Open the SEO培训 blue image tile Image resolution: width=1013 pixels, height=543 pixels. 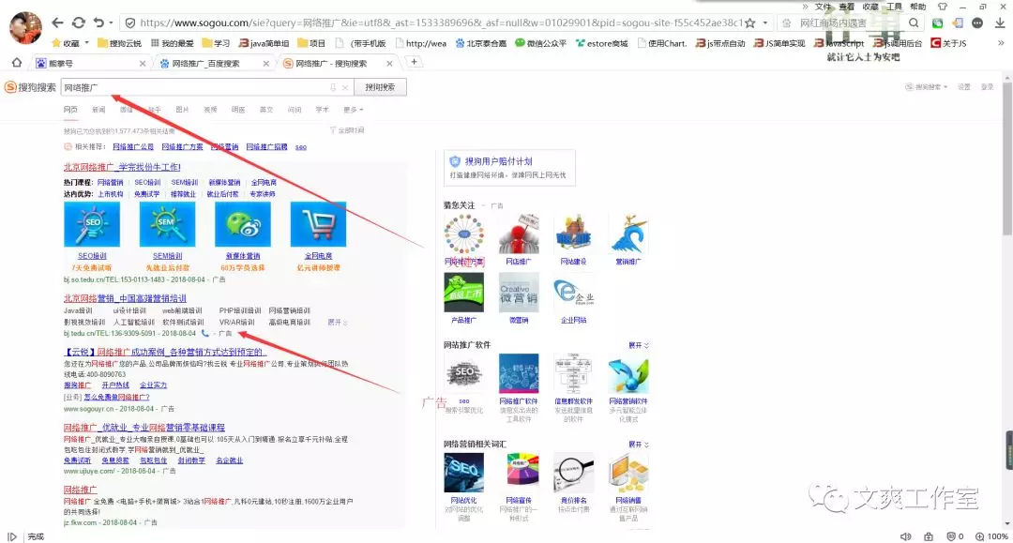pos(92,224)
